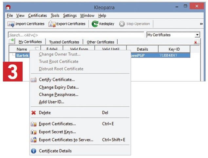The height and width of the screenshot is (158, 208).
Task: Choose Change Expiry Date... entry
Action: tap(80, 87)
